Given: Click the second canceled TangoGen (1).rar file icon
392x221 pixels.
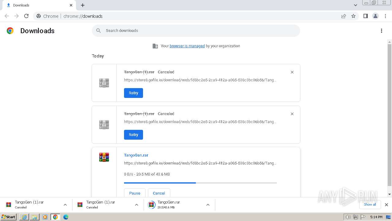Looking at the screenshot, I should tap(104, 125).
